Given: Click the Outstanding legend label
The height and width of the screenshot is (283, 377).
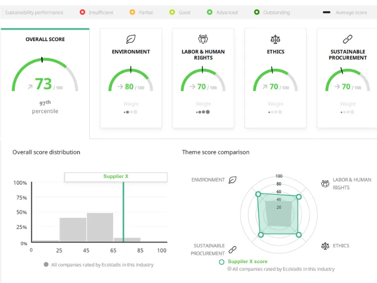Looking at the screenshot, I should click(x=276, y=12).
